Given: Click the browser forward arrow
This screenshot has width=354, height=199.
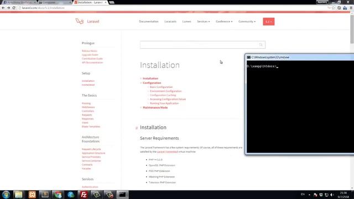Looking at the screenshot, I should [8, 8].
